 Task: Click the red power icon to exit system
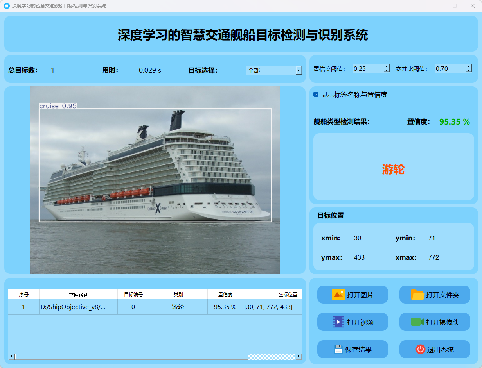pyautogui.click(x=420, y=349)
